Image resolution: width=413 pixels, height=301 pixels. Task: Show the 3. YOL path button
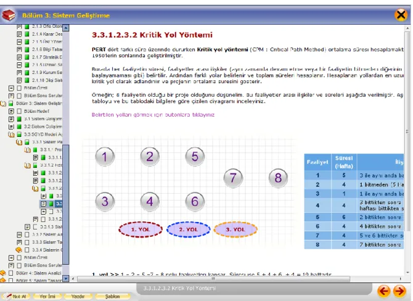235,229
